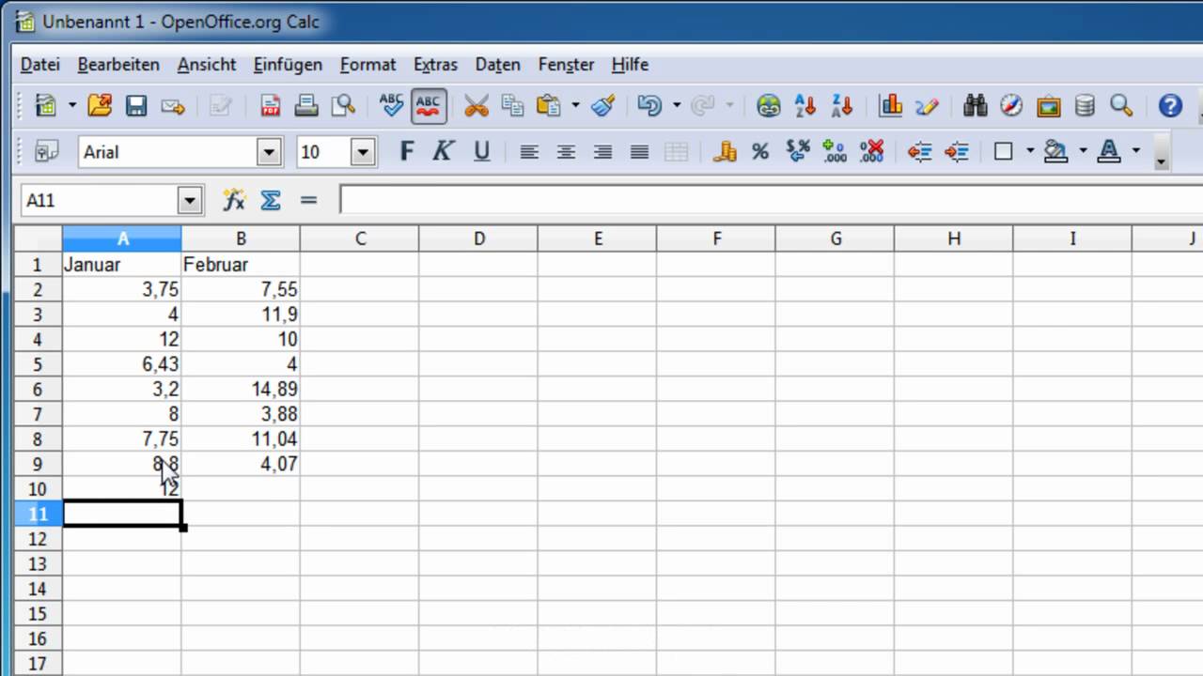Open Find & Replace binoculars icon
1203x676 pixels.
click(976, 105)
